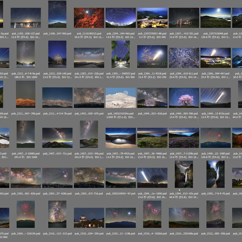Image resolution: width=242 pixels, height=242 pixels.
Task: Select the red maple thumbnail pub_1110190215.psd
Action: [89, 18]
